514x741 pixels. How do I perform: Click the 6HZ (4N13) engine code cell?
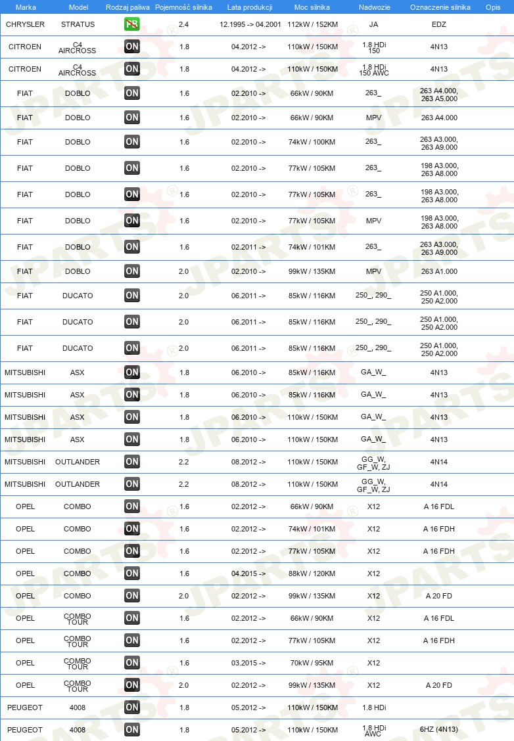pos(439,730)
